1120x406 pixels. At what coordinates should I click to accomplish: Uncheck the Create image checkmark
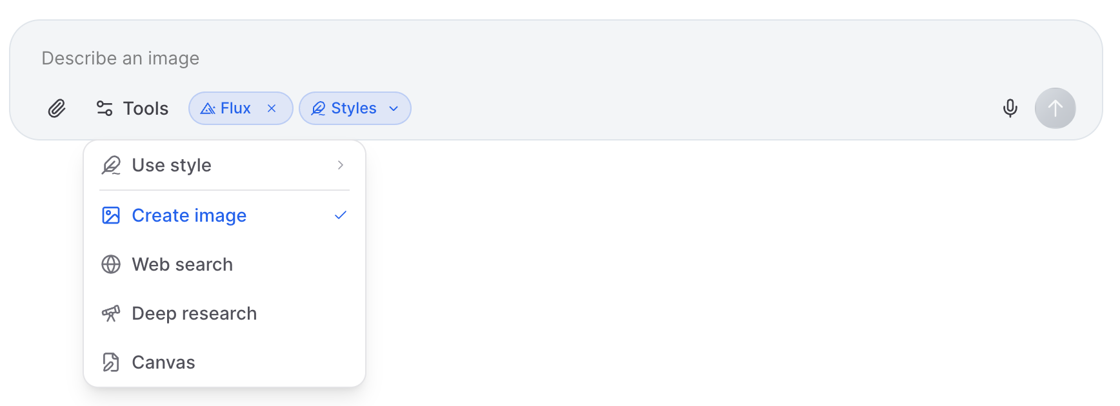(341, 215)
